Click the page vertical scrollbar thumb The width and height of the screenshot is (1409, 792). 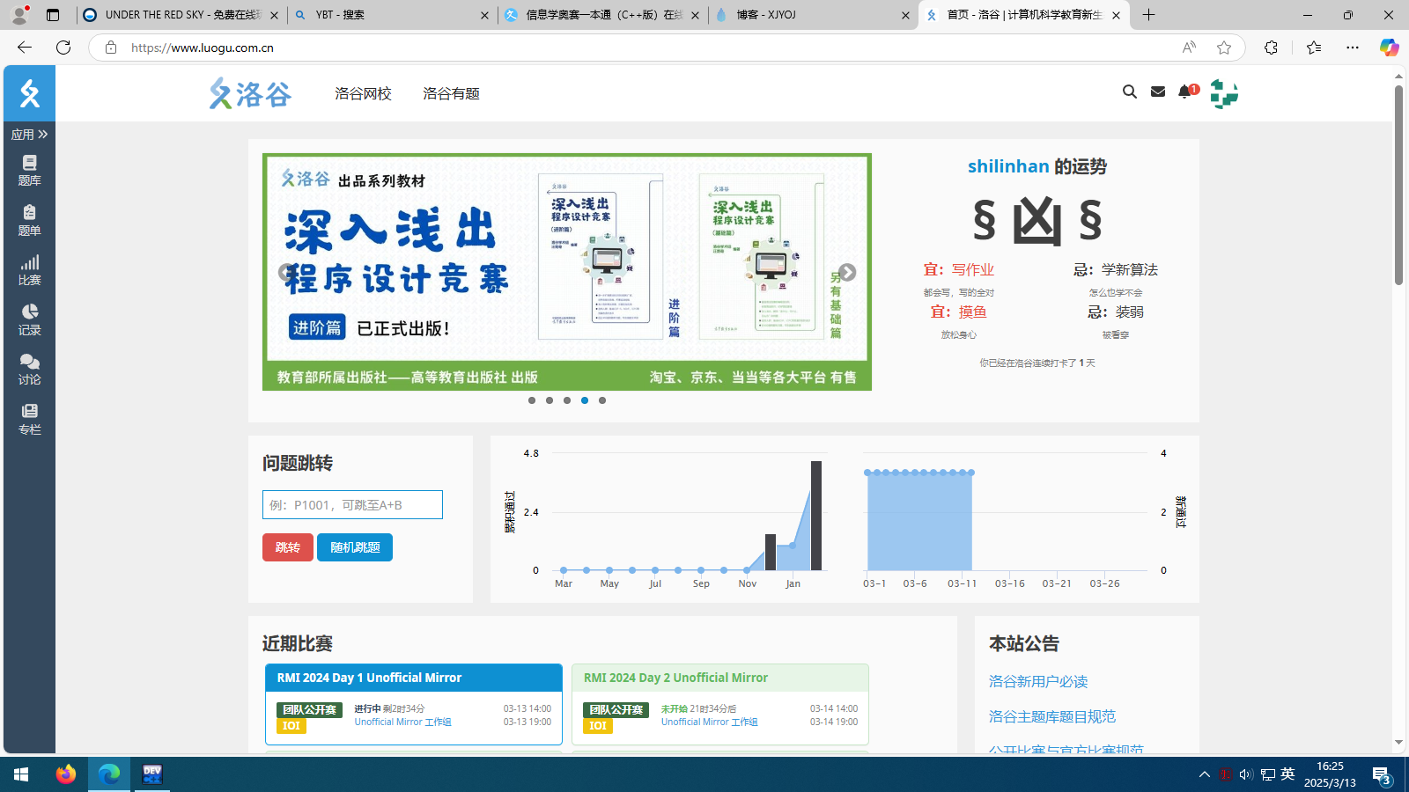click(x=1398, y=185)
